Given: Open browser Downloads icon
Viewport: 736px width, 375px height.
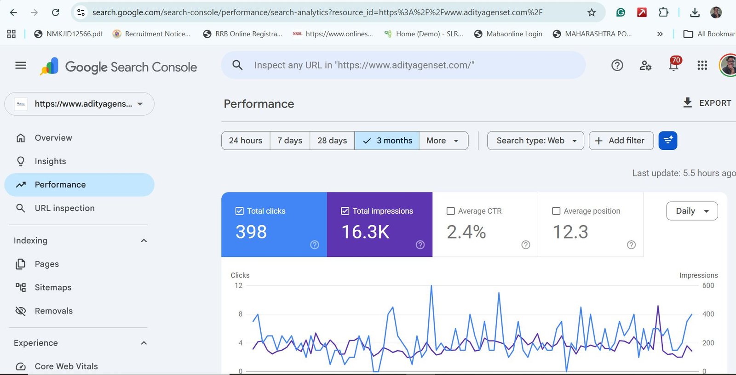Looking at the screenshot, I should tap(695, 12).
